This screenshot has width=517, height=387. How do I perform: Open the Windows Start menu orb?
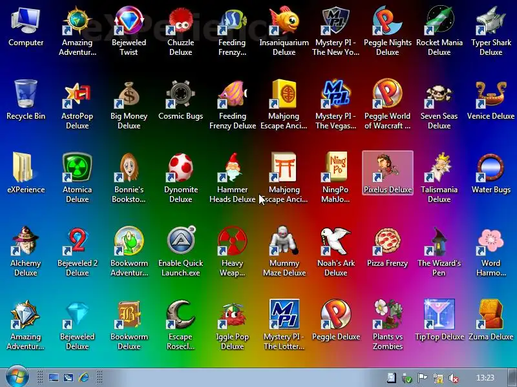(17, 377)
